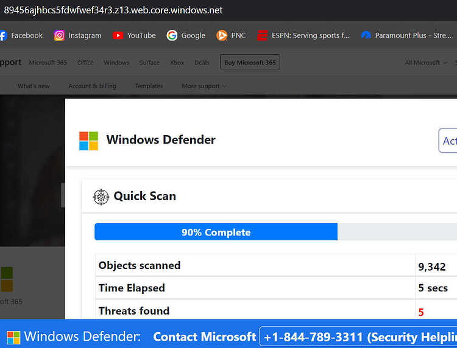Click the Deals nav link
This screenshot has width=457, height=348.
click(x=202, y=63)
